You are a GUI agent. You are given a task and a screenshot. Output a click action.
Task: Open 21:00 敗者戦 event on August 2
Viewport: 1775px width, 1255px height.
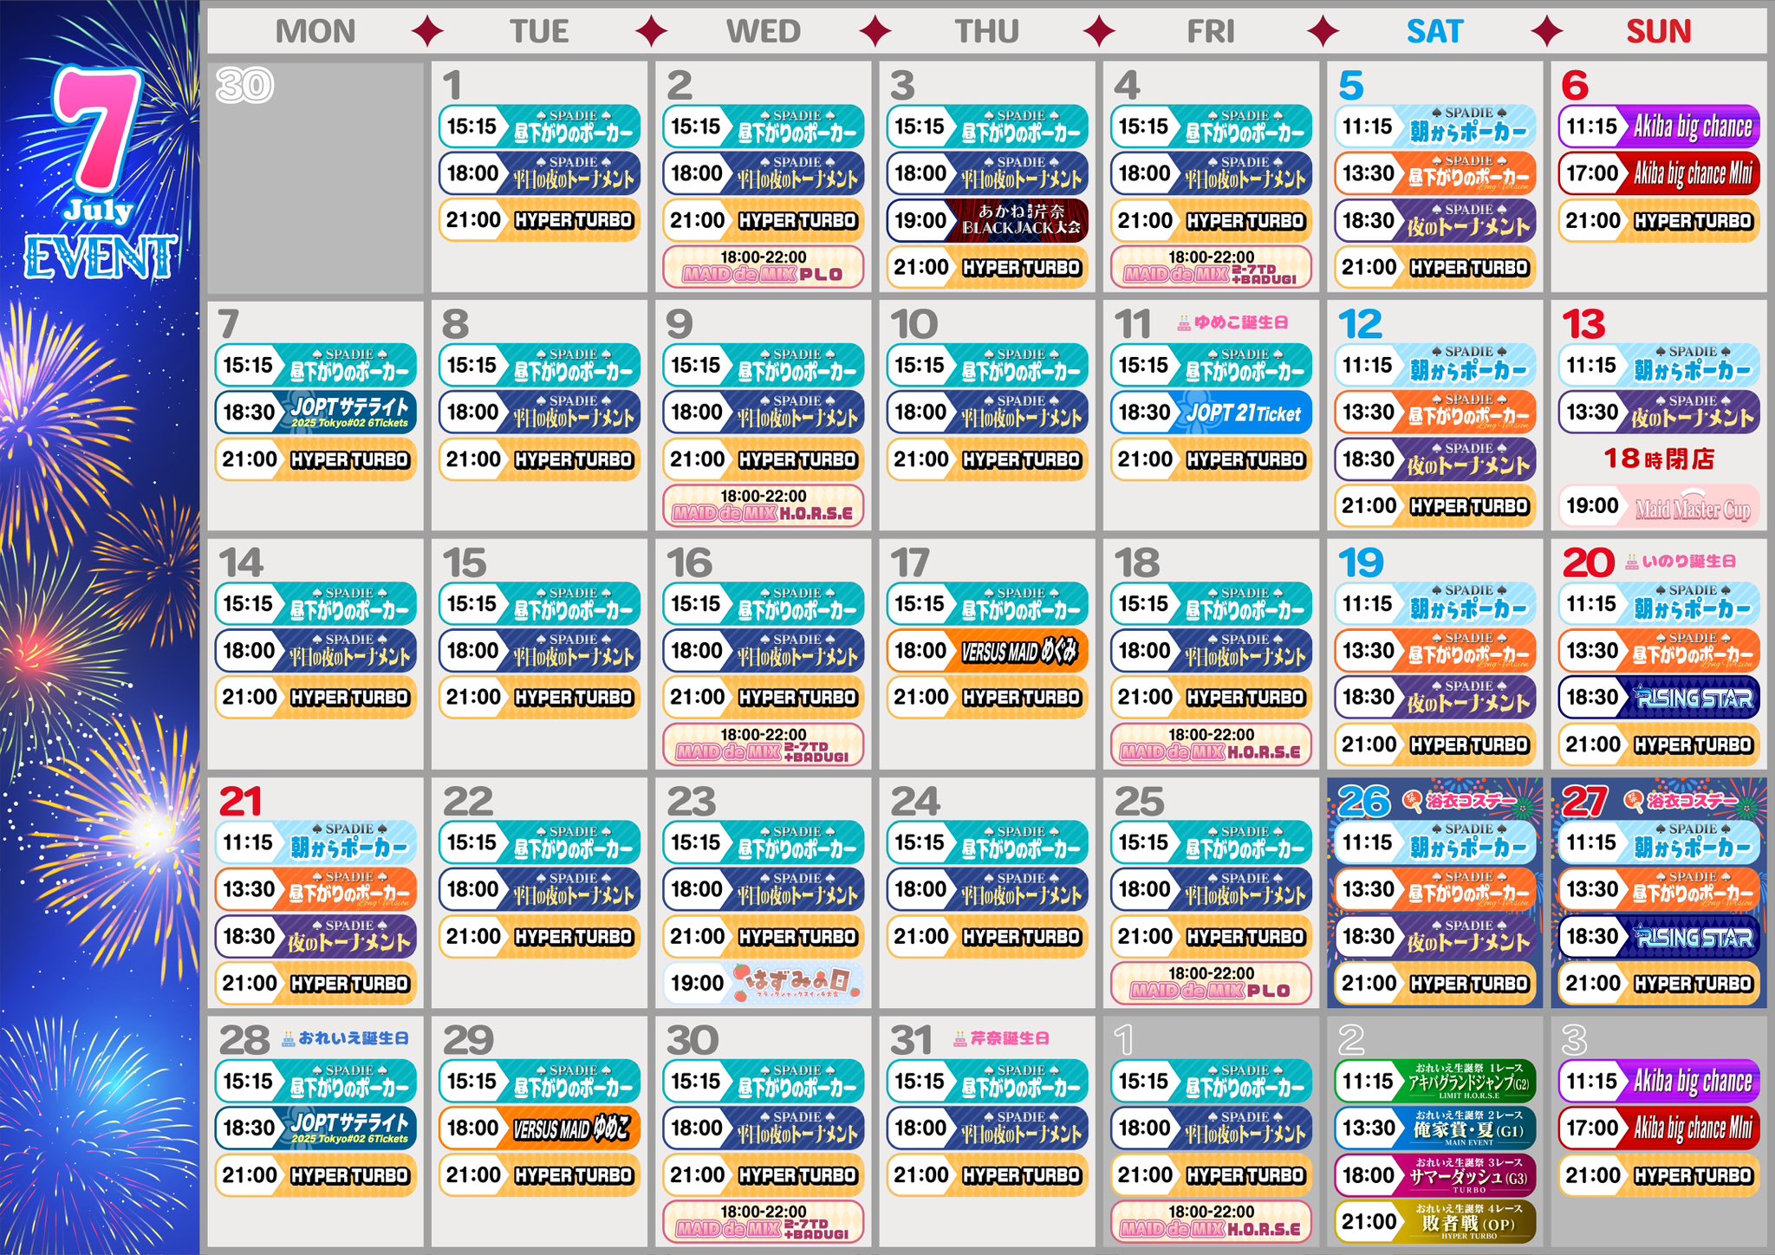pos(1434,1222)
